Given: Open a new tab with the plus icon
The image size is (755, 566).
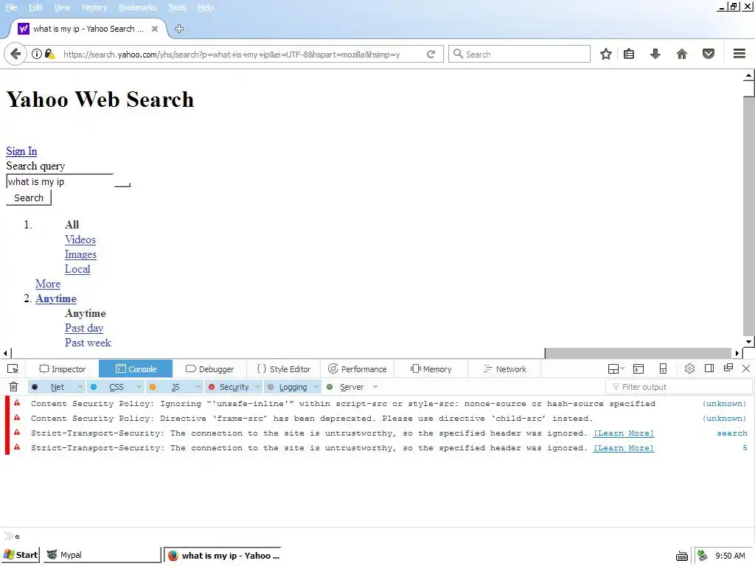Looking at the screenshot, I should (x=179, y=29).
